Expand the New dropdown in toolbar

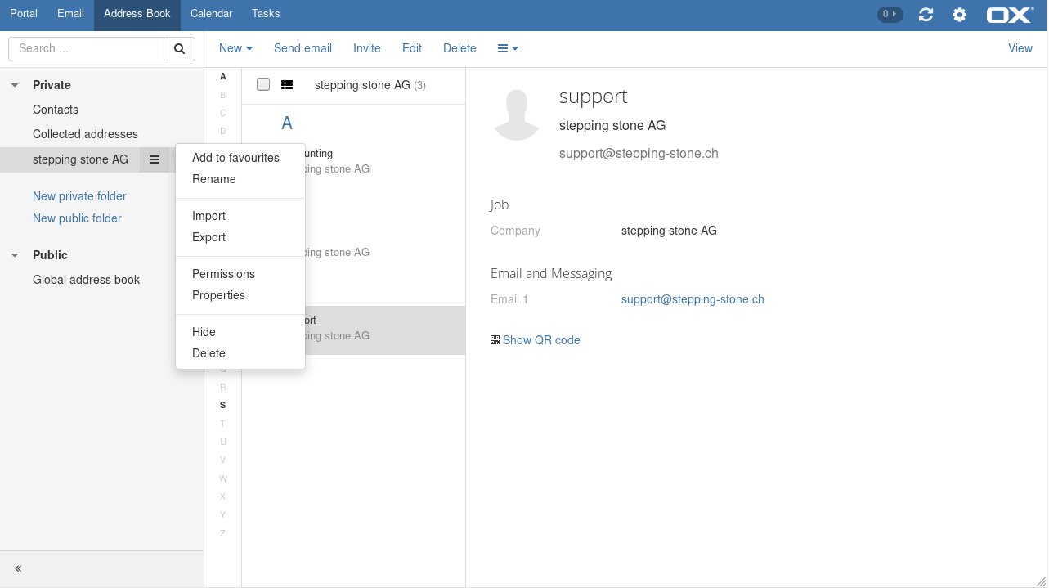pos(235,48)
